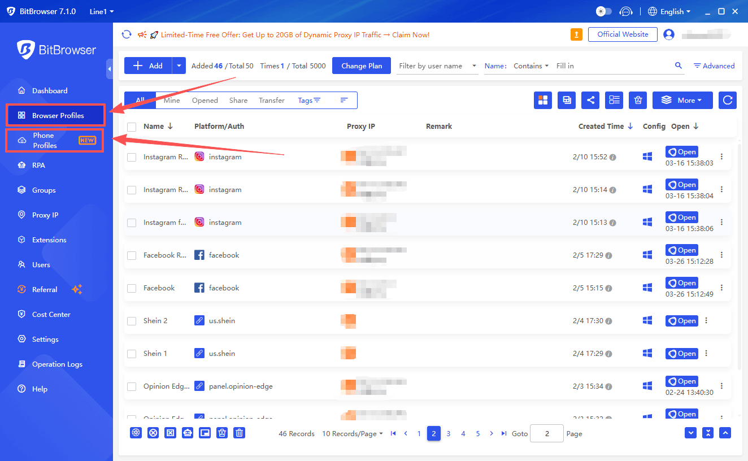Expand the Contains filter dropdown
Viewport: 748px width, 461px height.
530,66
